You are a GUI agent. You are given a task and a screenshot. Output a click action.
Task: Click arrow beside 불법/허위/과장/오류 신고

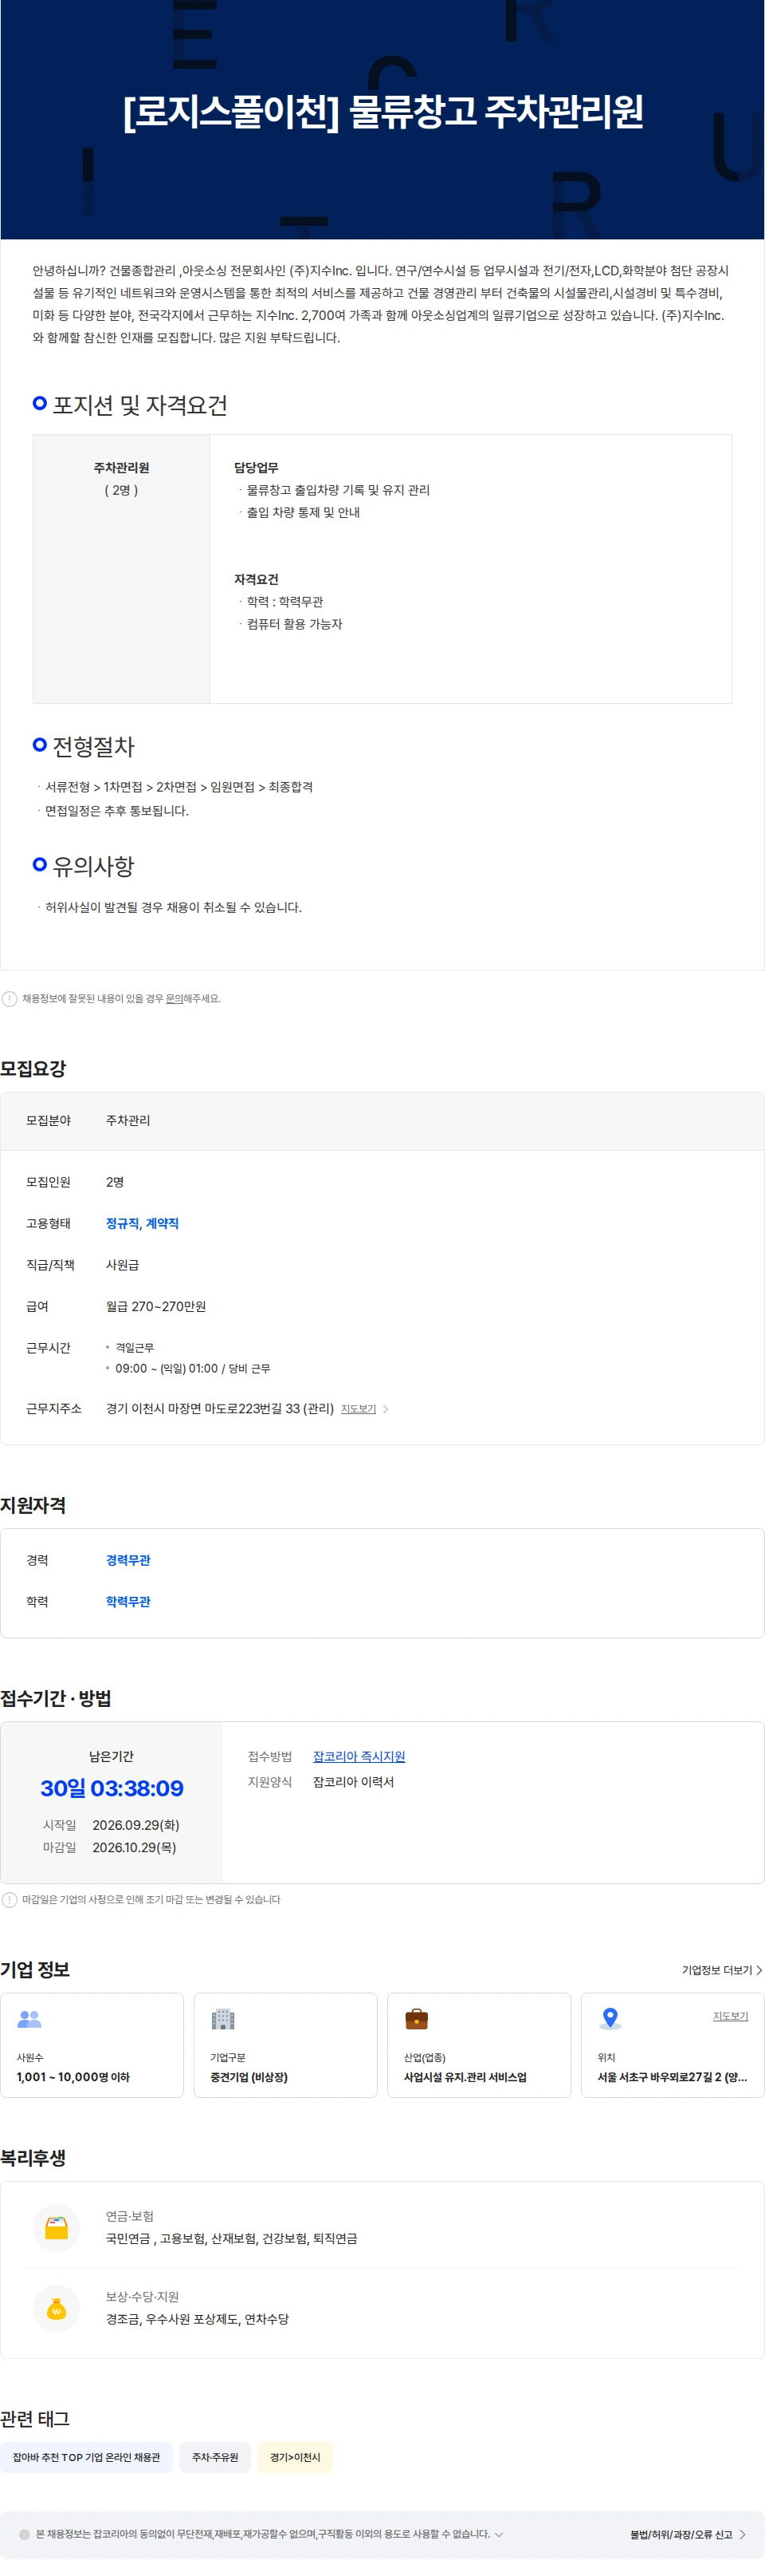click(x=742, y=2534)
